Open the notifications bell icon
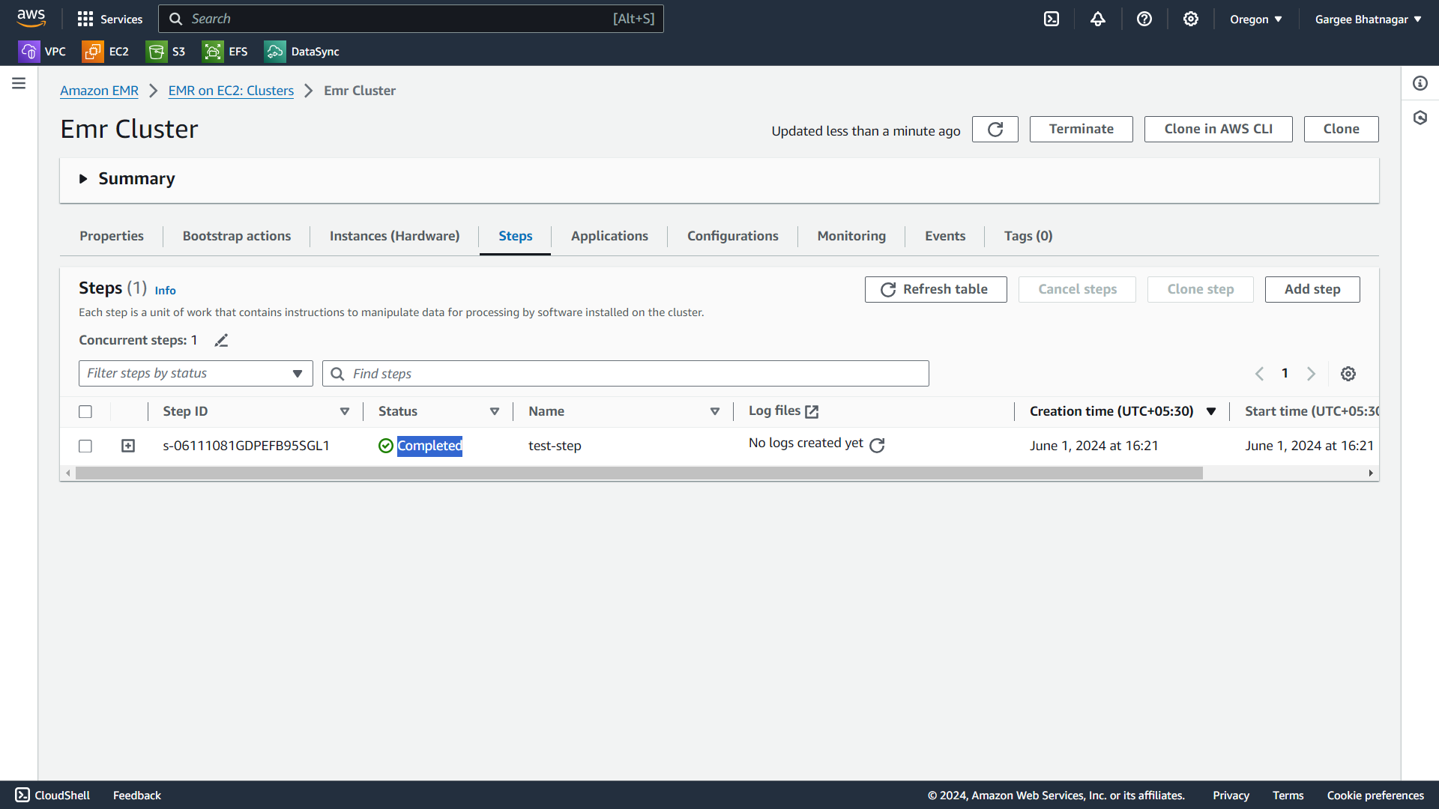Image resolution: width=1439 pixels, height=809 pixels. click(1098, 19)
